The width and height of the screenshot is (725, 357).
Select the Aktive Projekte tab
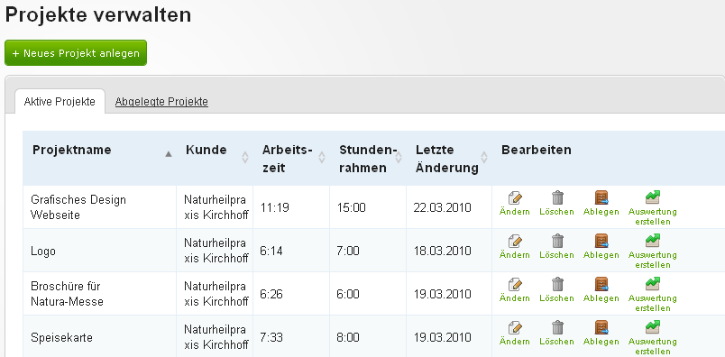coord(60,102)
